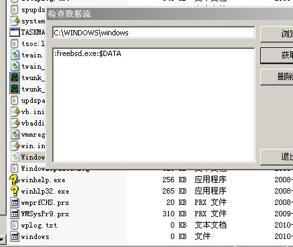
Task: Select the twain_ file icon
Action: 15,66
